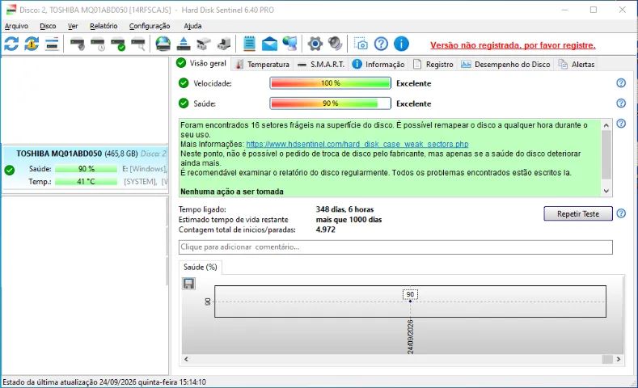
Task: Open the Ajuda menu
Action: click(x=192, y=26)
